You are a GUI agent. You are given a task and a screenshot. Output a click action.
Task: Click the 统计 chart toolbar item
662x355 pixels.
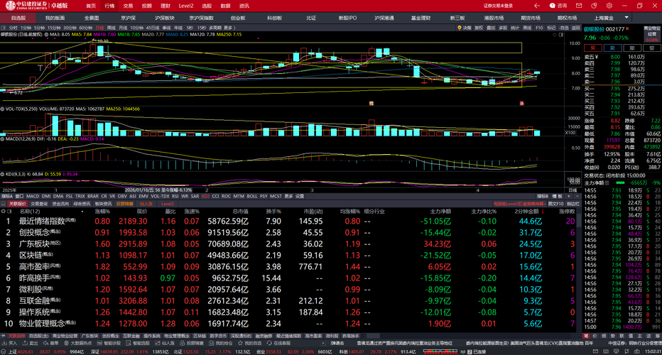tap(515, 28)
